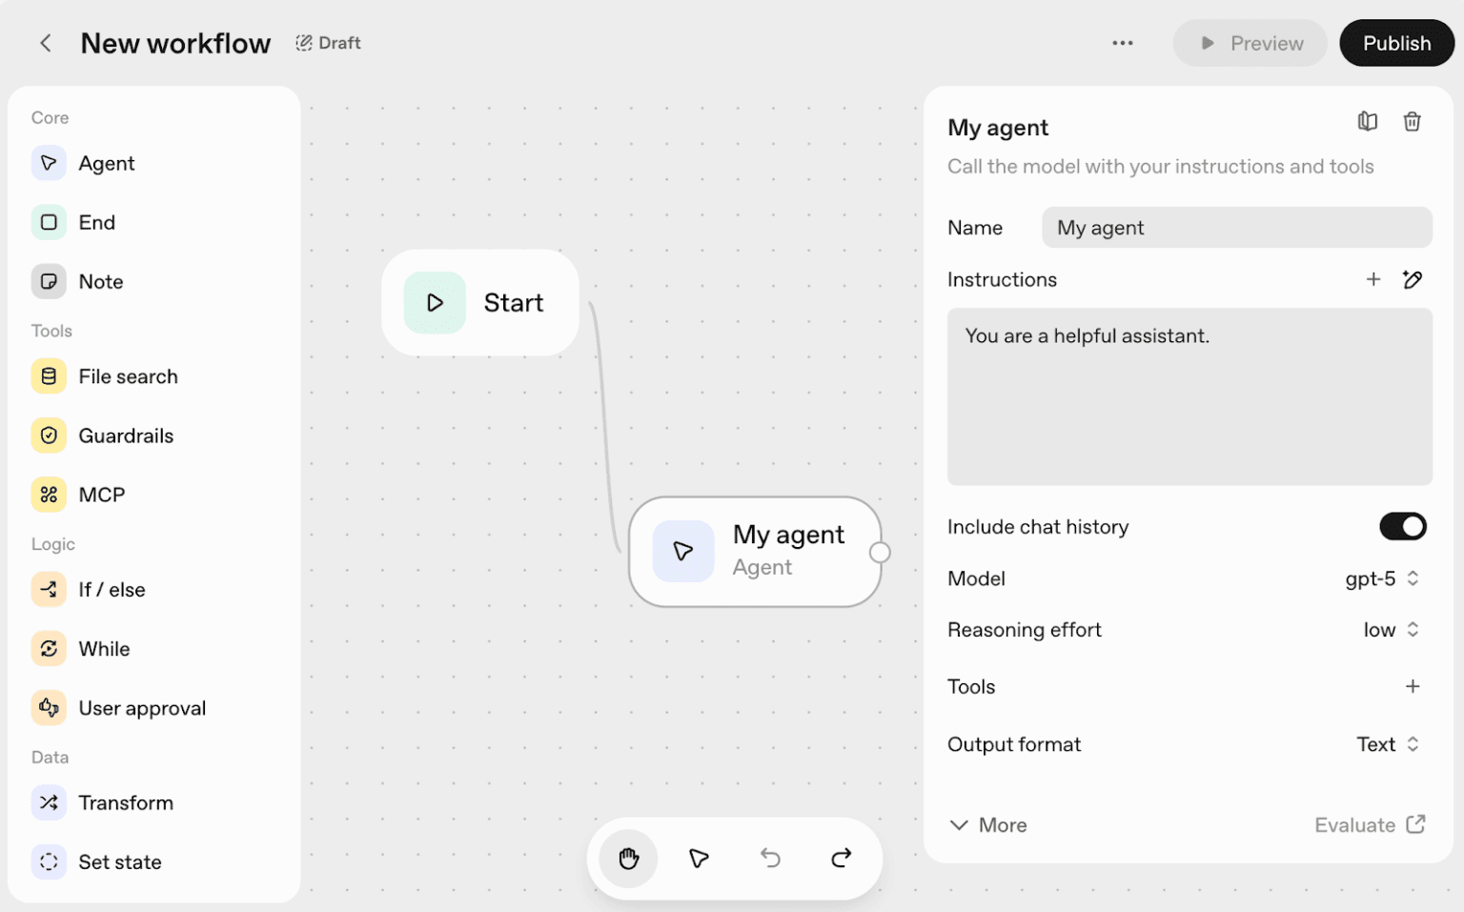Publish the workflow
The width and height of the screenshot is (1464, 912).
[1396, 43]
